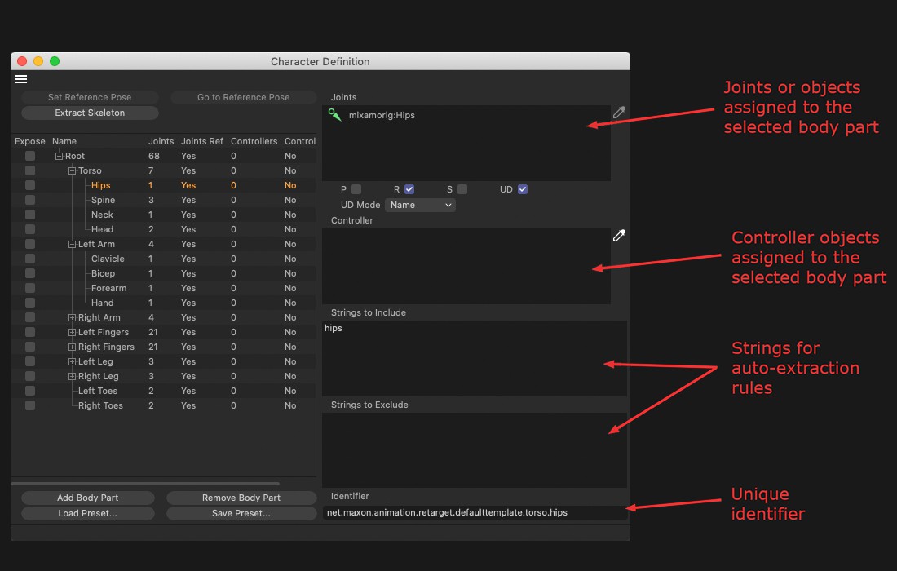This screenshot has height=571, width=897.
Task: Select the mixamorig:Hips joint entry
Action: [382, 115]
